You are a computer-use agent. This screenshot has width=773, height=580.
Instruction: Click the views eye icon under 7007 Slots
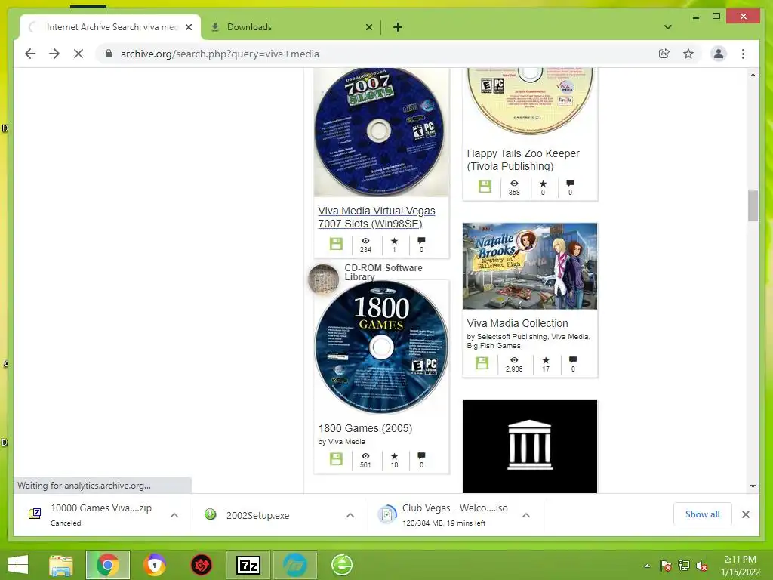[x=365, y=241]
